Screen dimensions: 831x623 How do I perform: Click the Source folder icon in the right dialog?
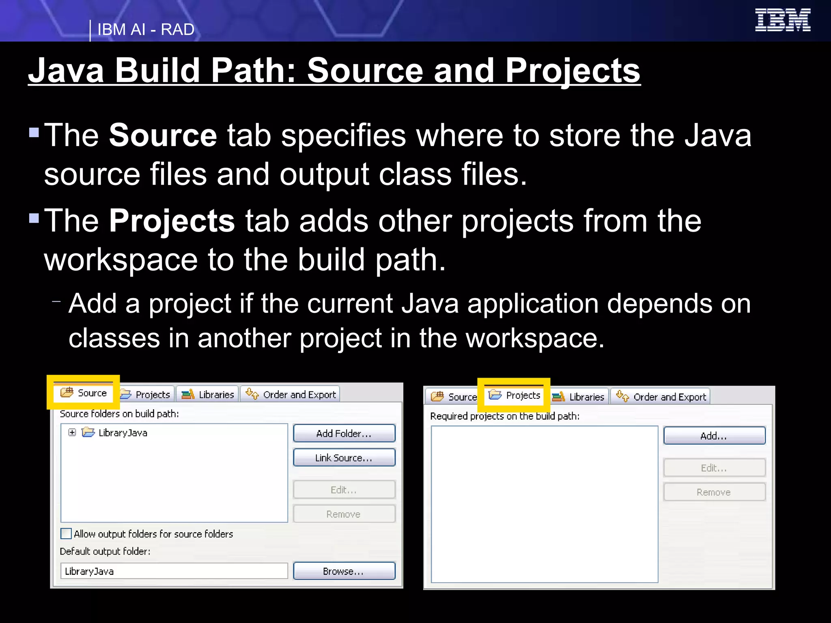pos(437,396)
